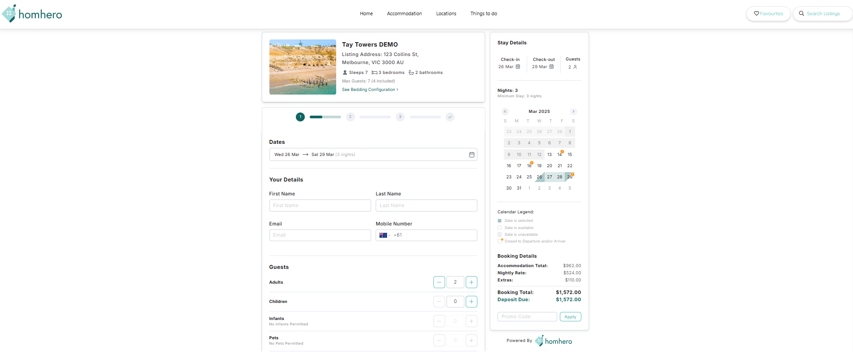Click the First Name input field
The width and height of the screenshot is (853, 359).
(320, 206)
